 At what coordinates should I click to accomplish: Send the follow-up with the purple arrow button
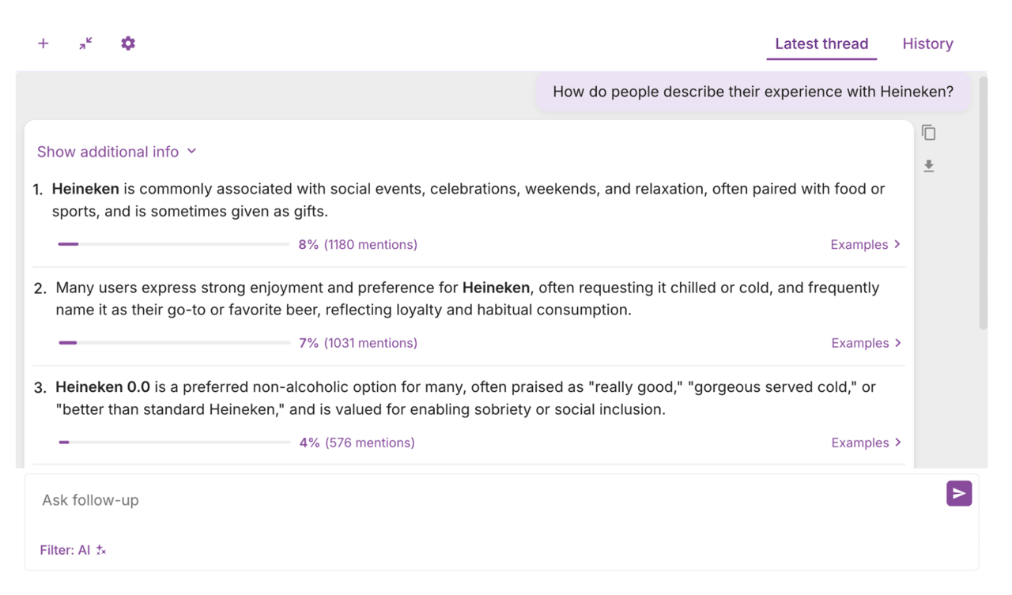pyautogui.click(x=958, y=494)
